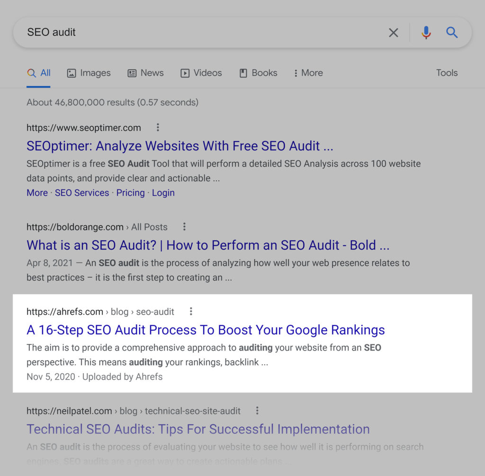
Task: Click the Books bookmark icon
Action: [243, 73]
